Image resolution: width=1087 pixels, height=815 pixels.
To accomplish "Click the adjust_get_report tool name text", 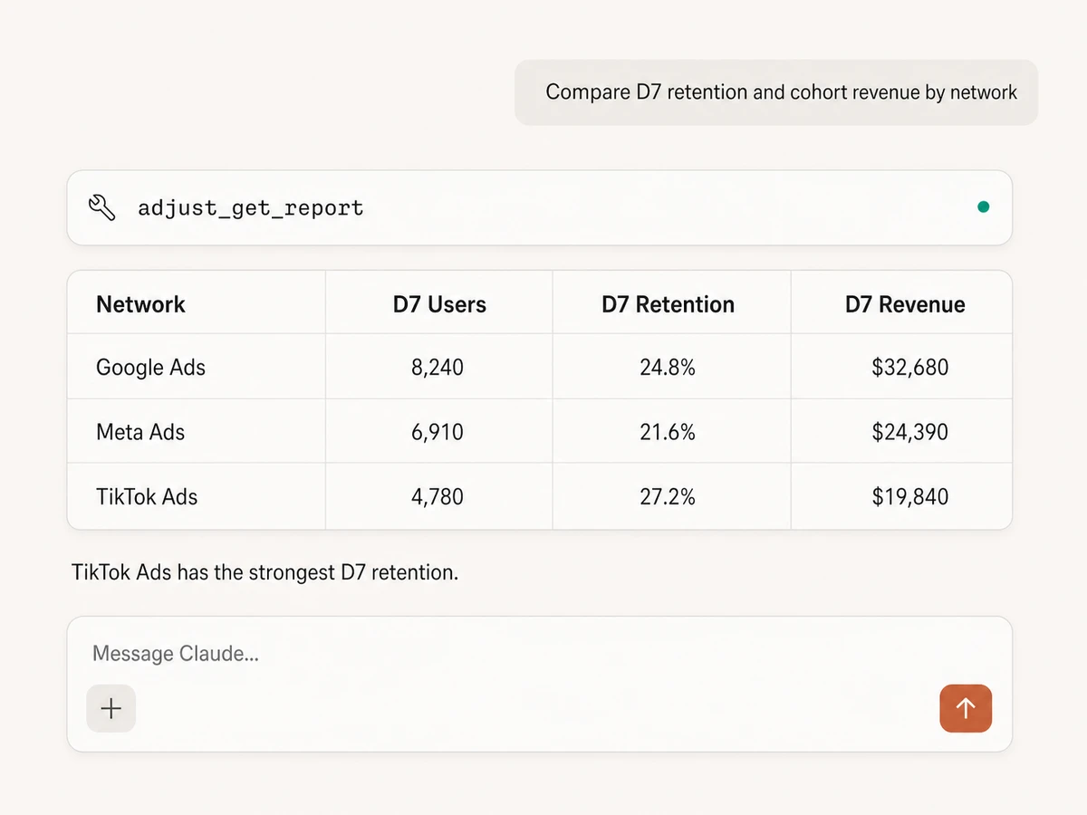I will [x=251, y=208].
